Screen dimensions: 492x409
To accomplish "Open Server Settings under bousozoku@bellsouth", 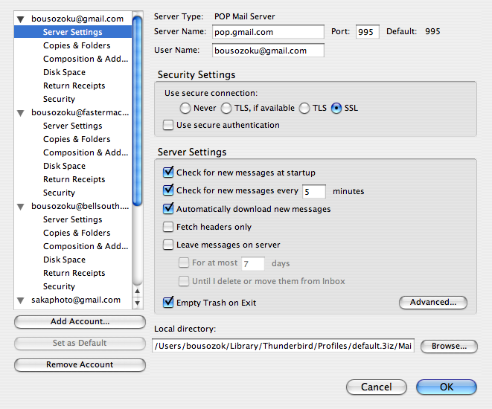I will 73,219.
